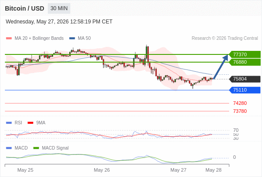Click the 73780 red support level
Image resolution: width=262 pixels, height=177 pixels.
tap(240, 111)
